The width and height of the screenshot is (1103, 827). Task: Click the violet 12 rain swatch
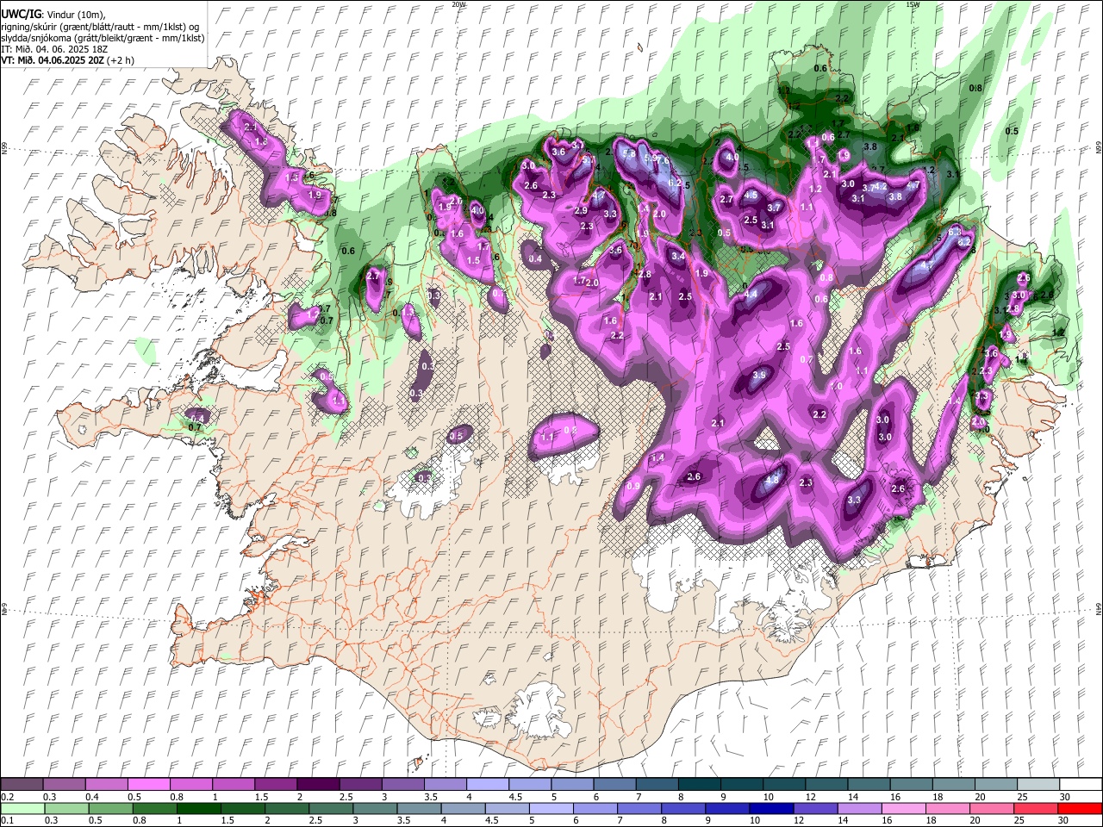coord(815,808)
